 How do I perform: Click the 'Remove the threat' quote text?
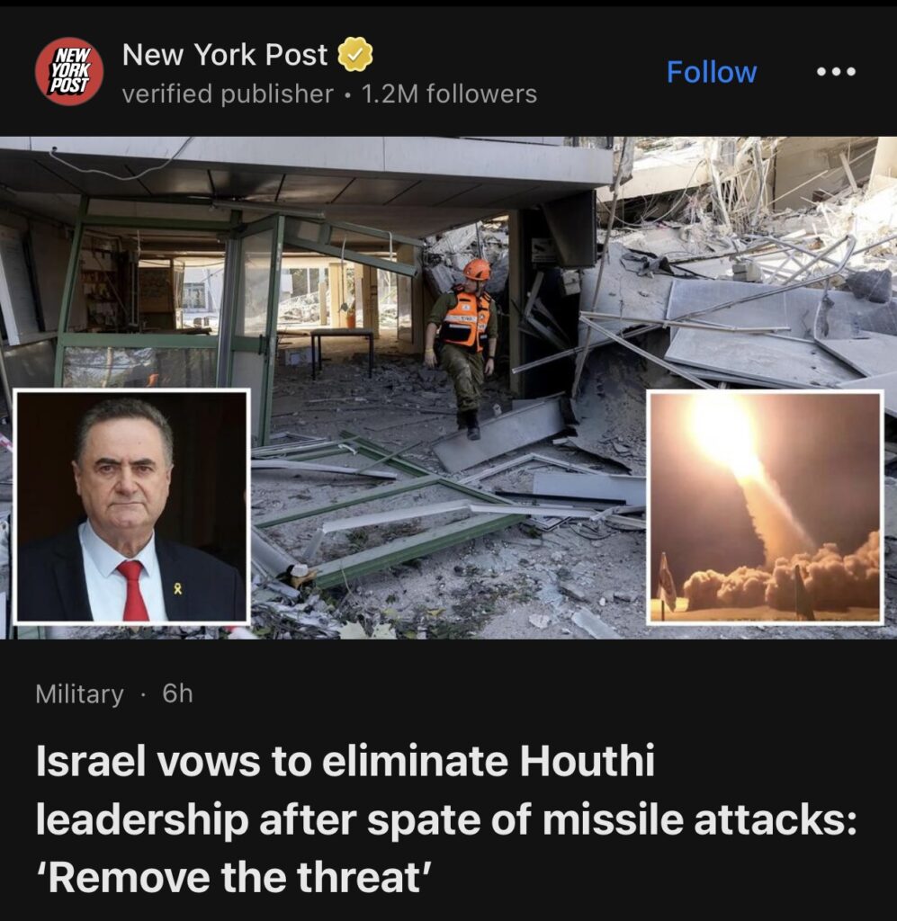234,876
